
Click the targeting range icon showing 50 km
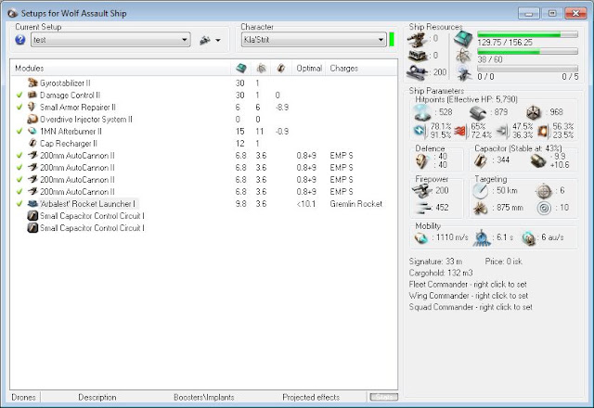coord(481,191)
